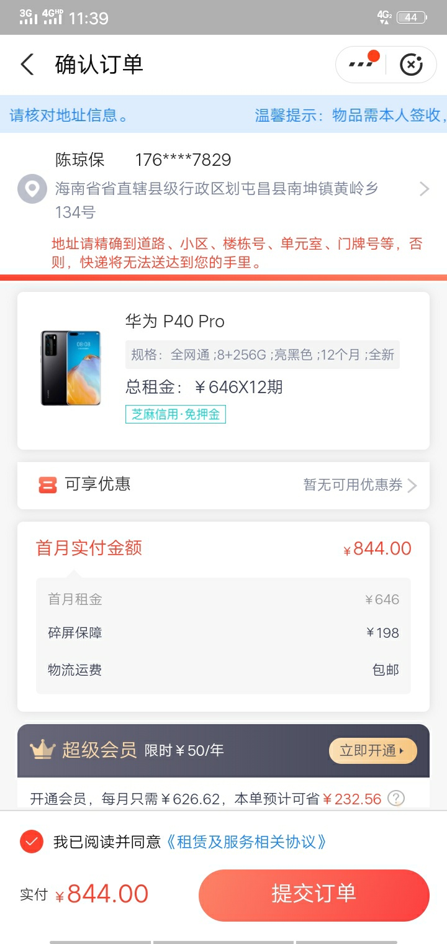This screenshot has width=447, height=944.
Task: Tap the 立即开通 membership button
Action: [x=373, y=750]
